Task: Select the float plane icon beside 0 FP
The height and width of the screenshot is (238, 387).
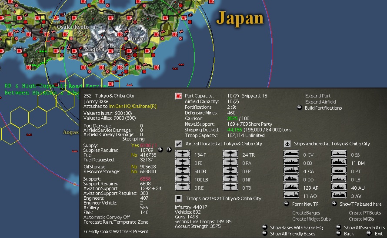Action: pos(230,171)
